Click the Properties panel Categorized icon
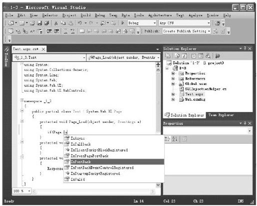Viewport: 257px width, 206px height. tap(167, 139)
